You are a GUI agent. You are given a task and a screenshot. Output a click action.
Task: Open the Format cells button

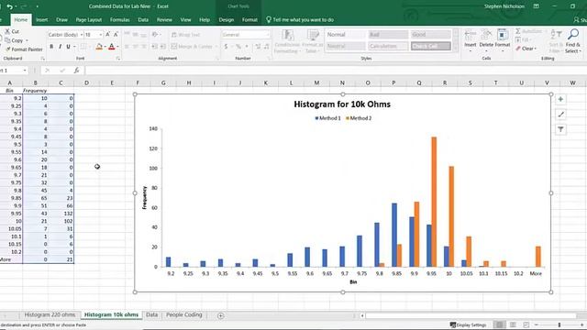[x=503, y=40]
